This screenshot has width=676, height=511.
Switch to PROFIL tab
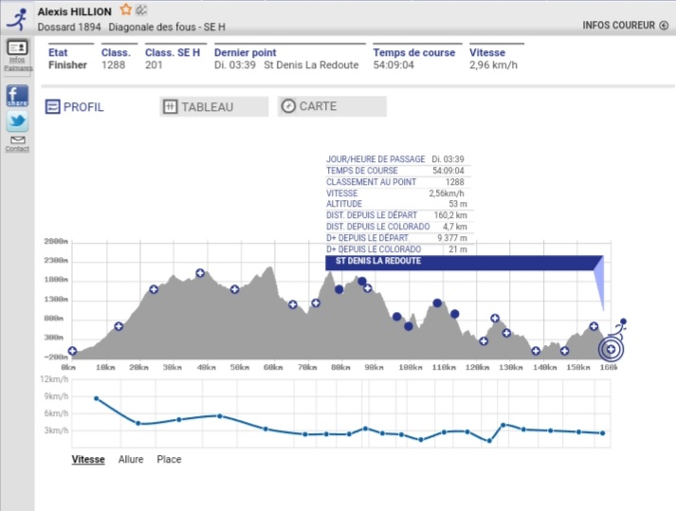75,106
